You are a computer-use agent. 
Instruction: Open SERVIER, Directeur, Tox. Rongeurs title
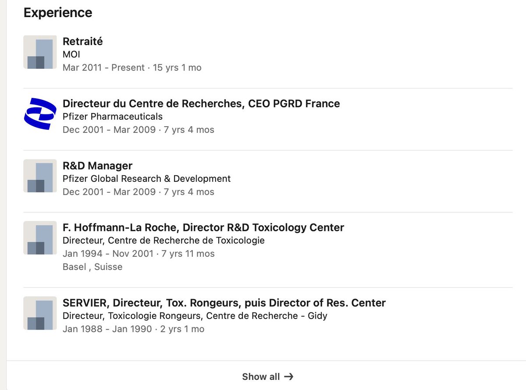click(x=224, y=303)
